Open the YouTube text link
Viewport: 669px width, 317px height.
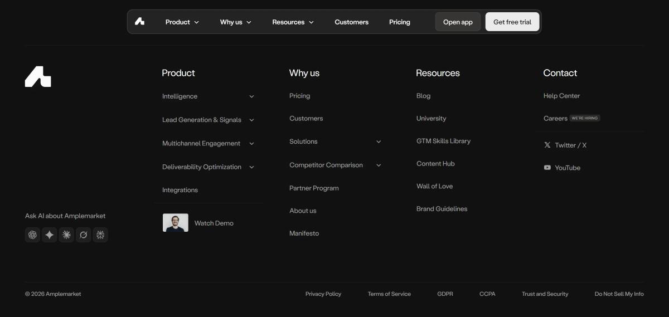pos(568,168)
